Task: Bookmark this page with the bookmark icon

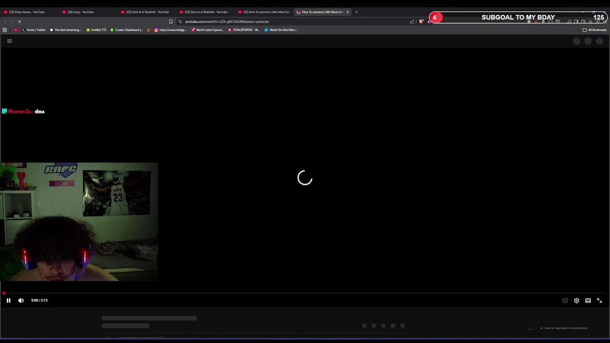Action: [x=171, y=21]
